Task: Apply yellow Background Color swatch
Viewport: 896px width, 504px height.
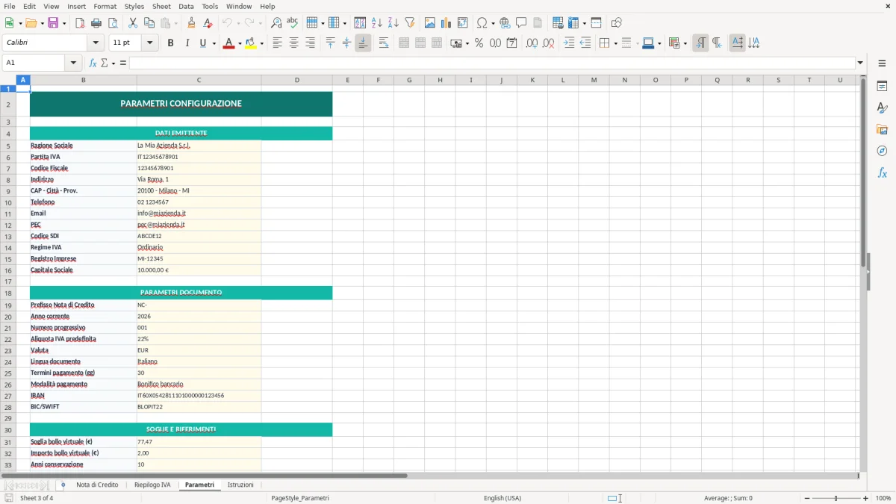Action: [x=251, y=43]
